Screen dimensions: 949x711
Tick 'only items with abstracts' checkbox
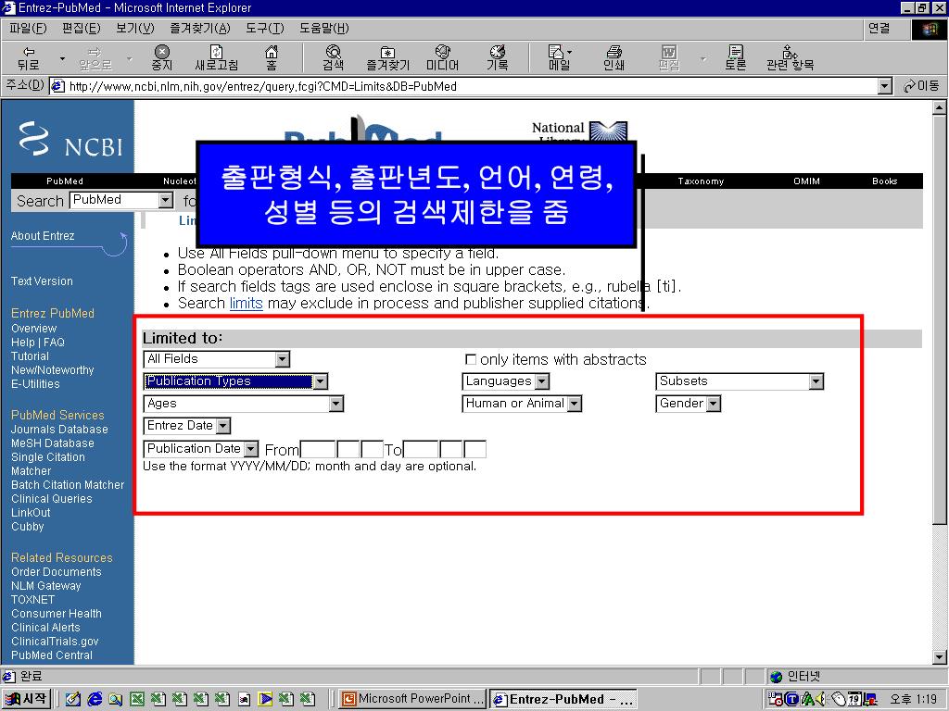tap(470, 359)
